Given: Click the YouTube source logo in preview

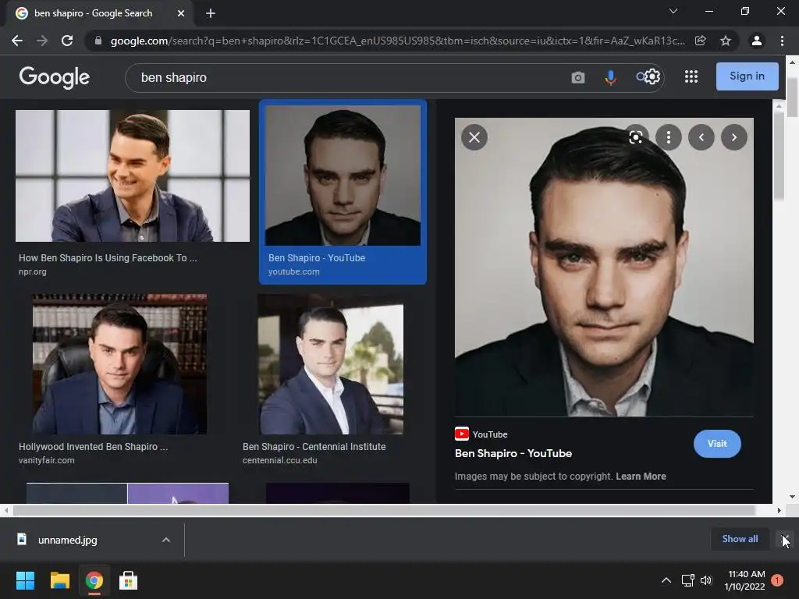Looking at the screenshot, I should point(462,434).
